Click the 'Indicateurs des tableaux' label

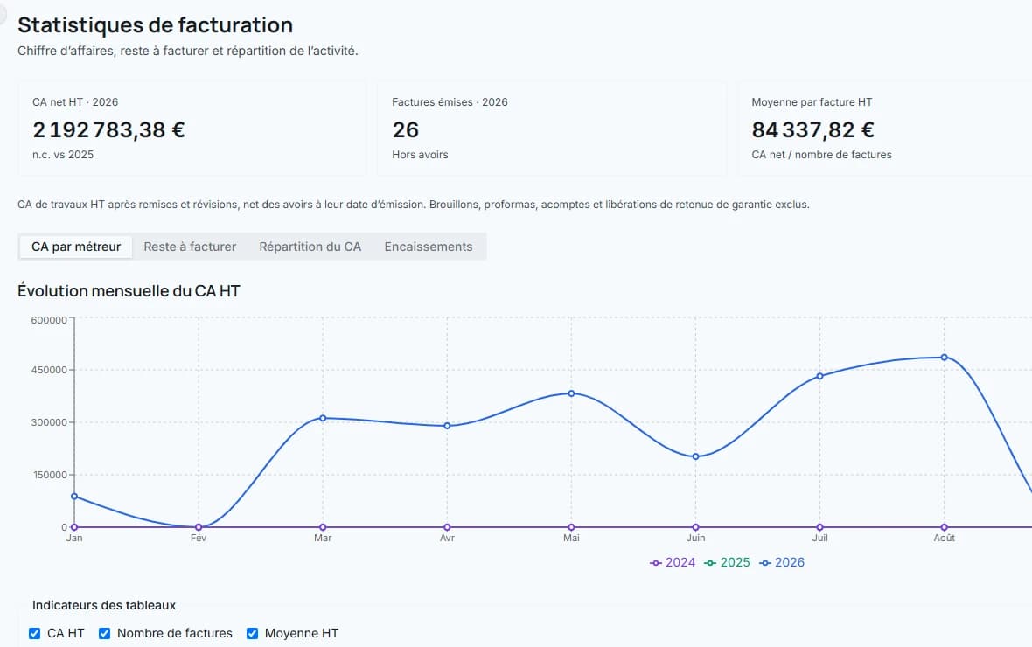[x=104, y=605]
